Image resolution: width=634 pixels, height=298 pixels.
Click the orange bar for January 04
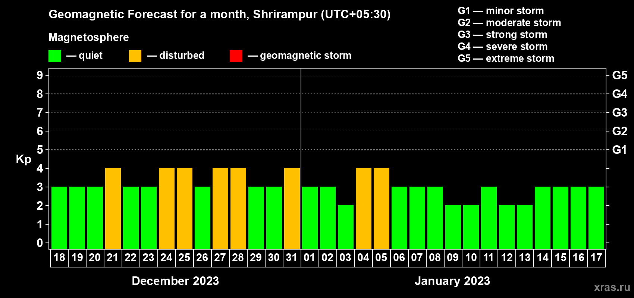point(364,208)
